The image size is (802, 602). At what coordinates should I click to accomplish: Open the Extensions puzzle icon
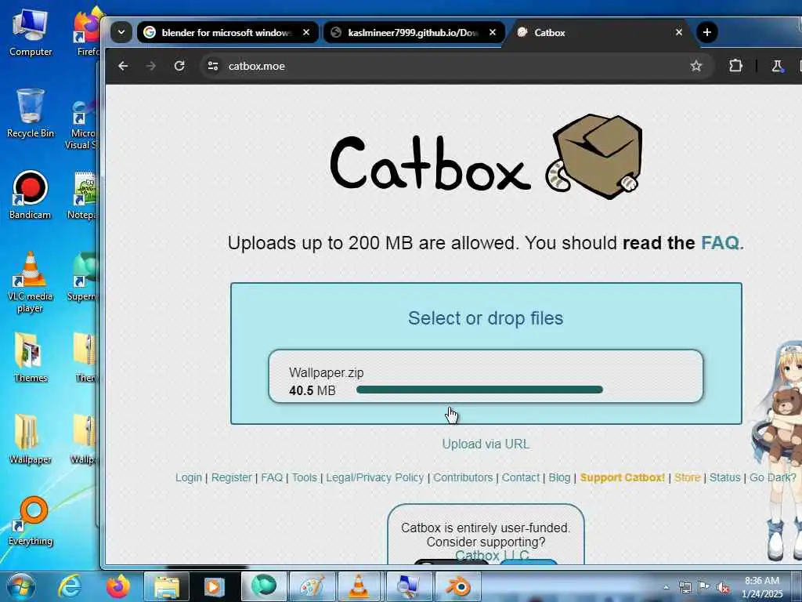point(735,66)
